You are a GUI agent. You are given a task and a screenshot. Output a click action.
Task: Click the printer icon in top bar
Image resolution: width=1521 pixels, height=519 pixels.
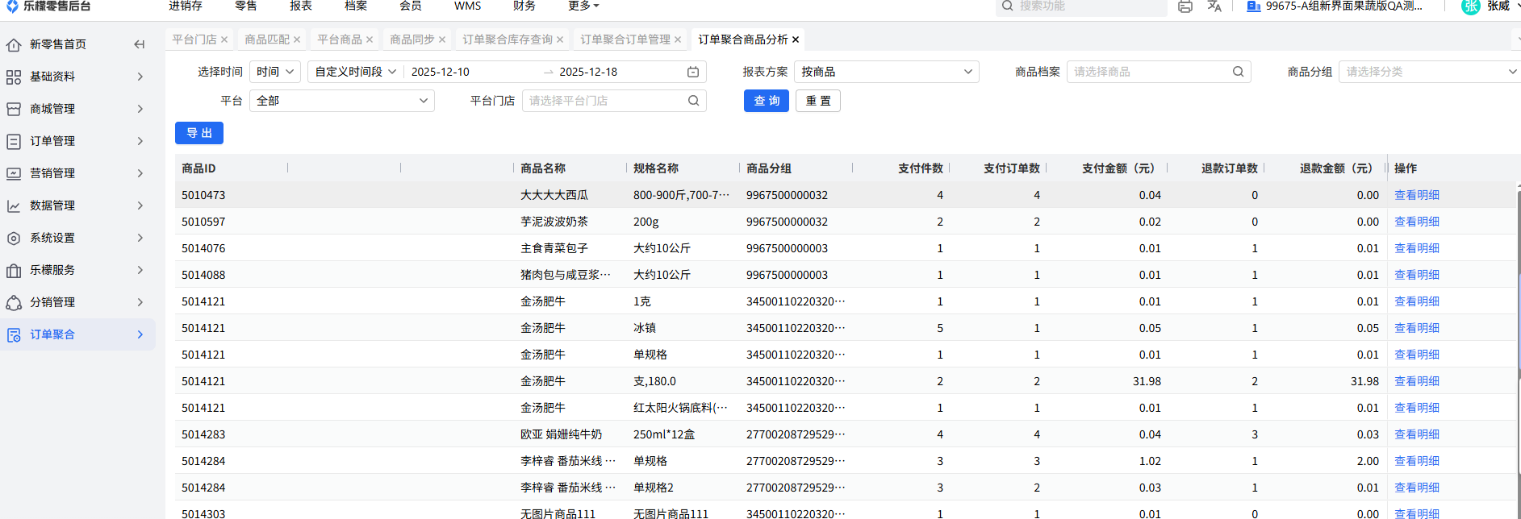[x=1185, y=6]
